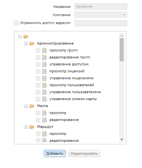Click document icon next to редактирование групп
The image size is (142, 168).
tap(44, 57)
